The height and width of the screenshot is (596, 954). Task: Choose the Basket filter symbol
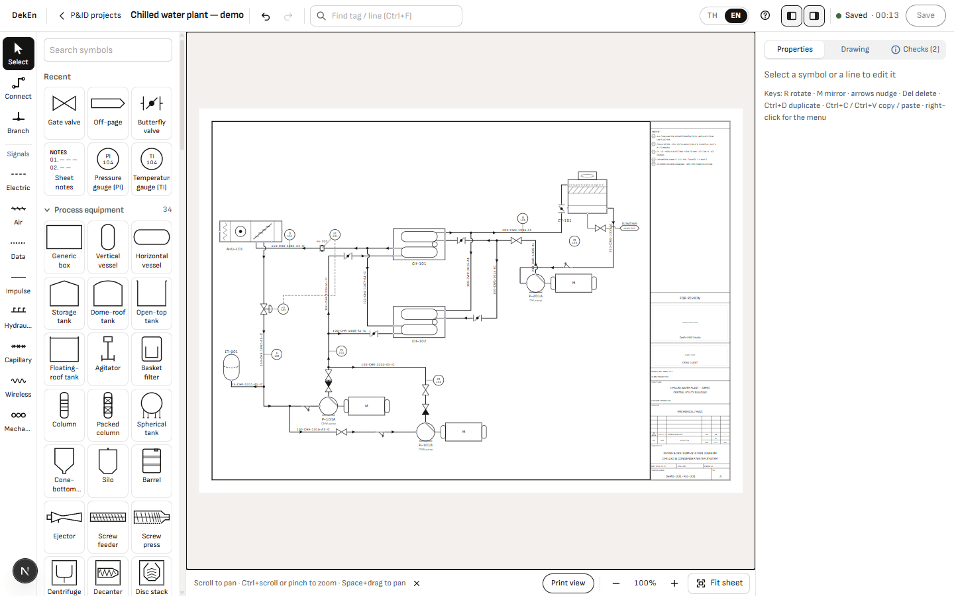coord(152,358)
